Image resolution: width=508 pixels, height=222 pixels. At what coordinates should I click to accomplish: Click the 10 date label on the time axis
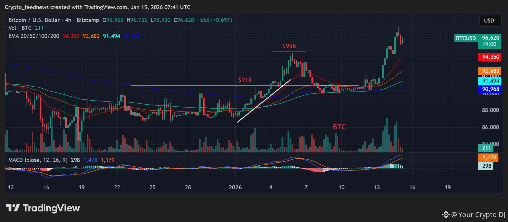coord(341,187)
